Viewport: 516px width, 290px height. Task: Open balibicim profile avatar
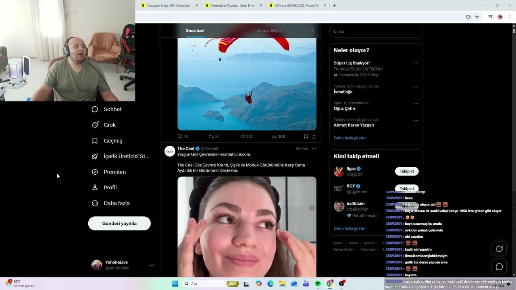point(339,206)
